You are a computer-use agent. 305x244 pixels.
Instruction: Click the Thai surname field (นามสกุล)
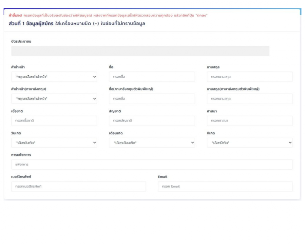(x=250, y=77)
